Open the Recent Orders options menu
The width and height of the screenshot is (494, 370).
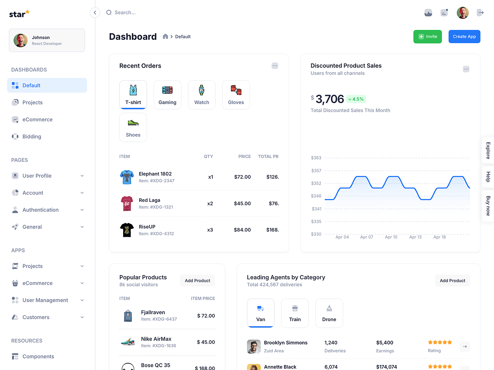(275, 65)
